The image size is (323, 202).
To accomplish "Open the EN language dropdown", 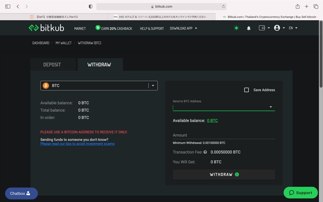I will 293,28.
